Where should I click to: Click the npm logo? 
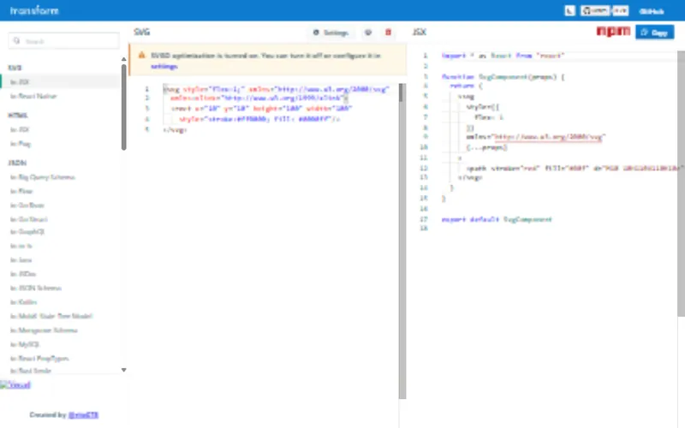(x=613, y=31)
